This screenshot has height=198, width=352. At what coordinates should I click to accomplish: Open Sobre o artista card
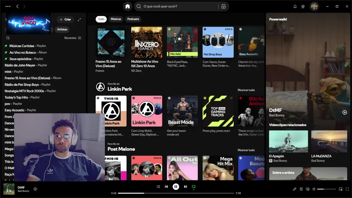(308, 174)
